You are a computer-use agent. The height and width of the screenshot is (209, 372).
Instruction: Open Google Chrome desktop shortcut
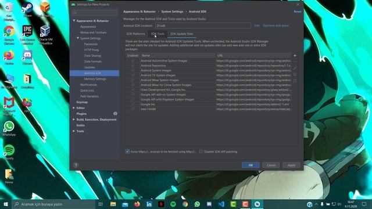(9, 35)
